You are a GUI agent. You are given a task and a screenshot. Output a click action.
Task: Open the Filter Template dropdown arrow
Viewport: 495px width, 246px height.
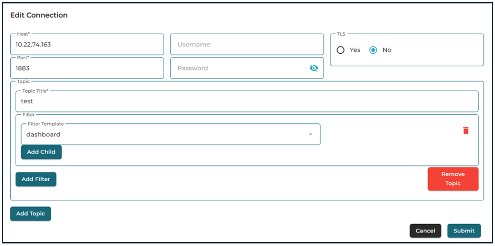coord(311,135)
